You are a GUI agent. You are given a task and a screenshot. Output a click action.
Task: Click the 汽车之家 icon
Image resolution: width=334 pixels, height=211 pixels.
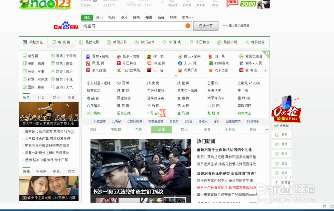pyautogui.click(x=210, y=71)
